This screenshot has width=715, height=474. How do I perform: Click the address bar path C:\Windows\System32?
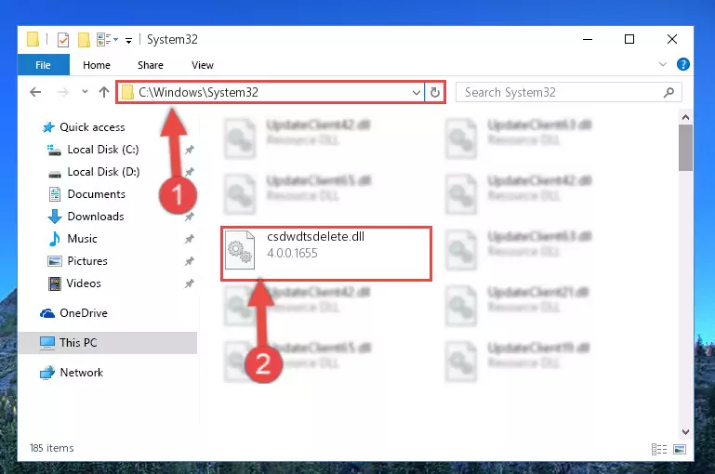tap(198, 93)
